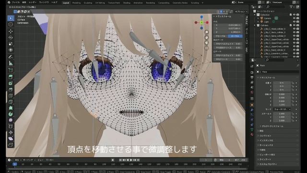This screenshot has height=173, width=307.
Task: Open the Object Data green triangle tab
Action: 252,129
